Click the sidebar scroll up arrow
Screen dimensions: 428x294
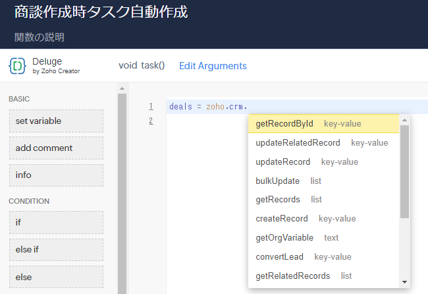[x=122, y=88]
